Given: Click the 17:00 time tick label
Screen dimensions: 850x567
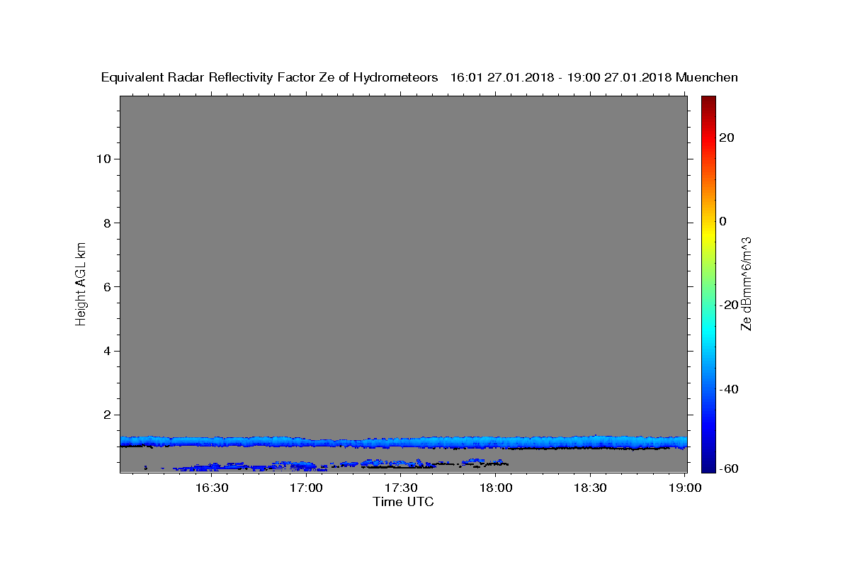Looking at the screenshot, I should point(307,488).
